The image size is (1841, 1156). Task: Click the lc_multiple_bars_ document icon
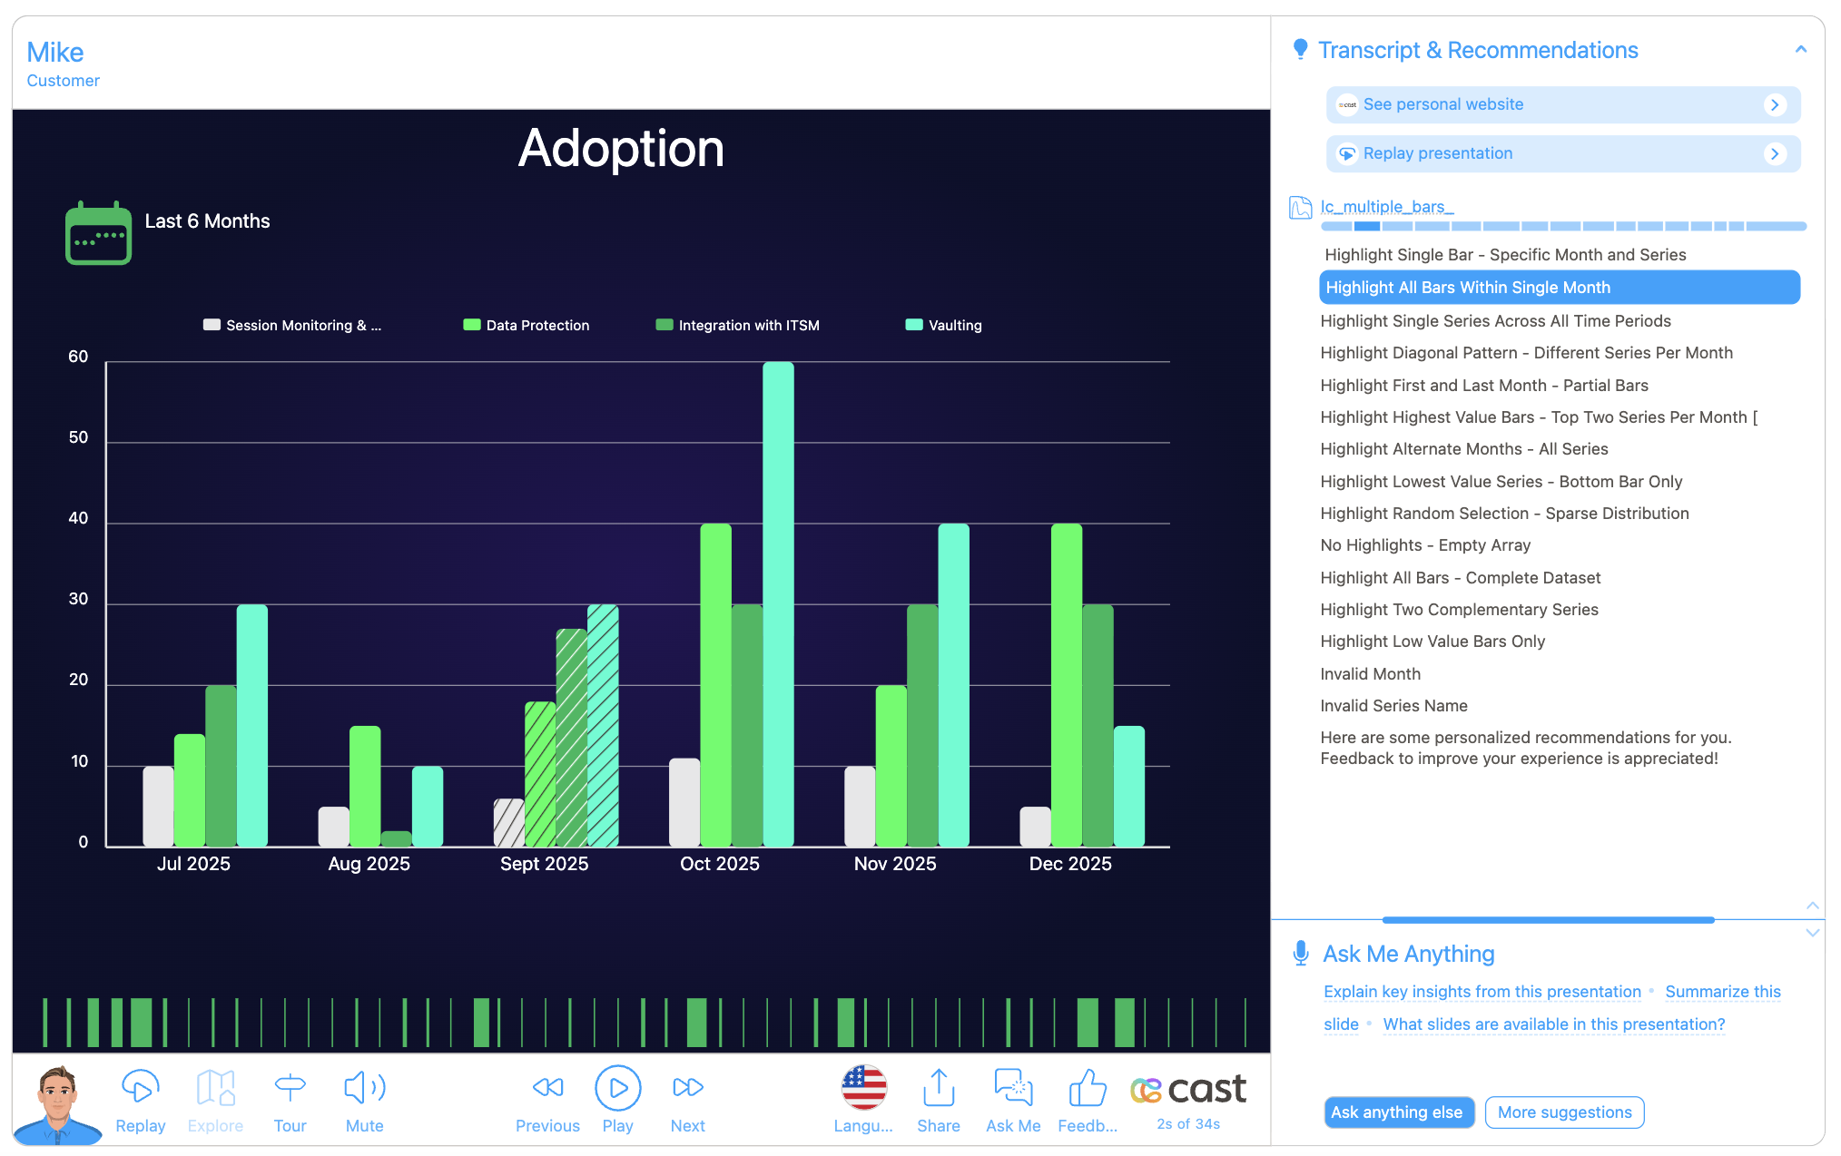[x=1301, y=208]
